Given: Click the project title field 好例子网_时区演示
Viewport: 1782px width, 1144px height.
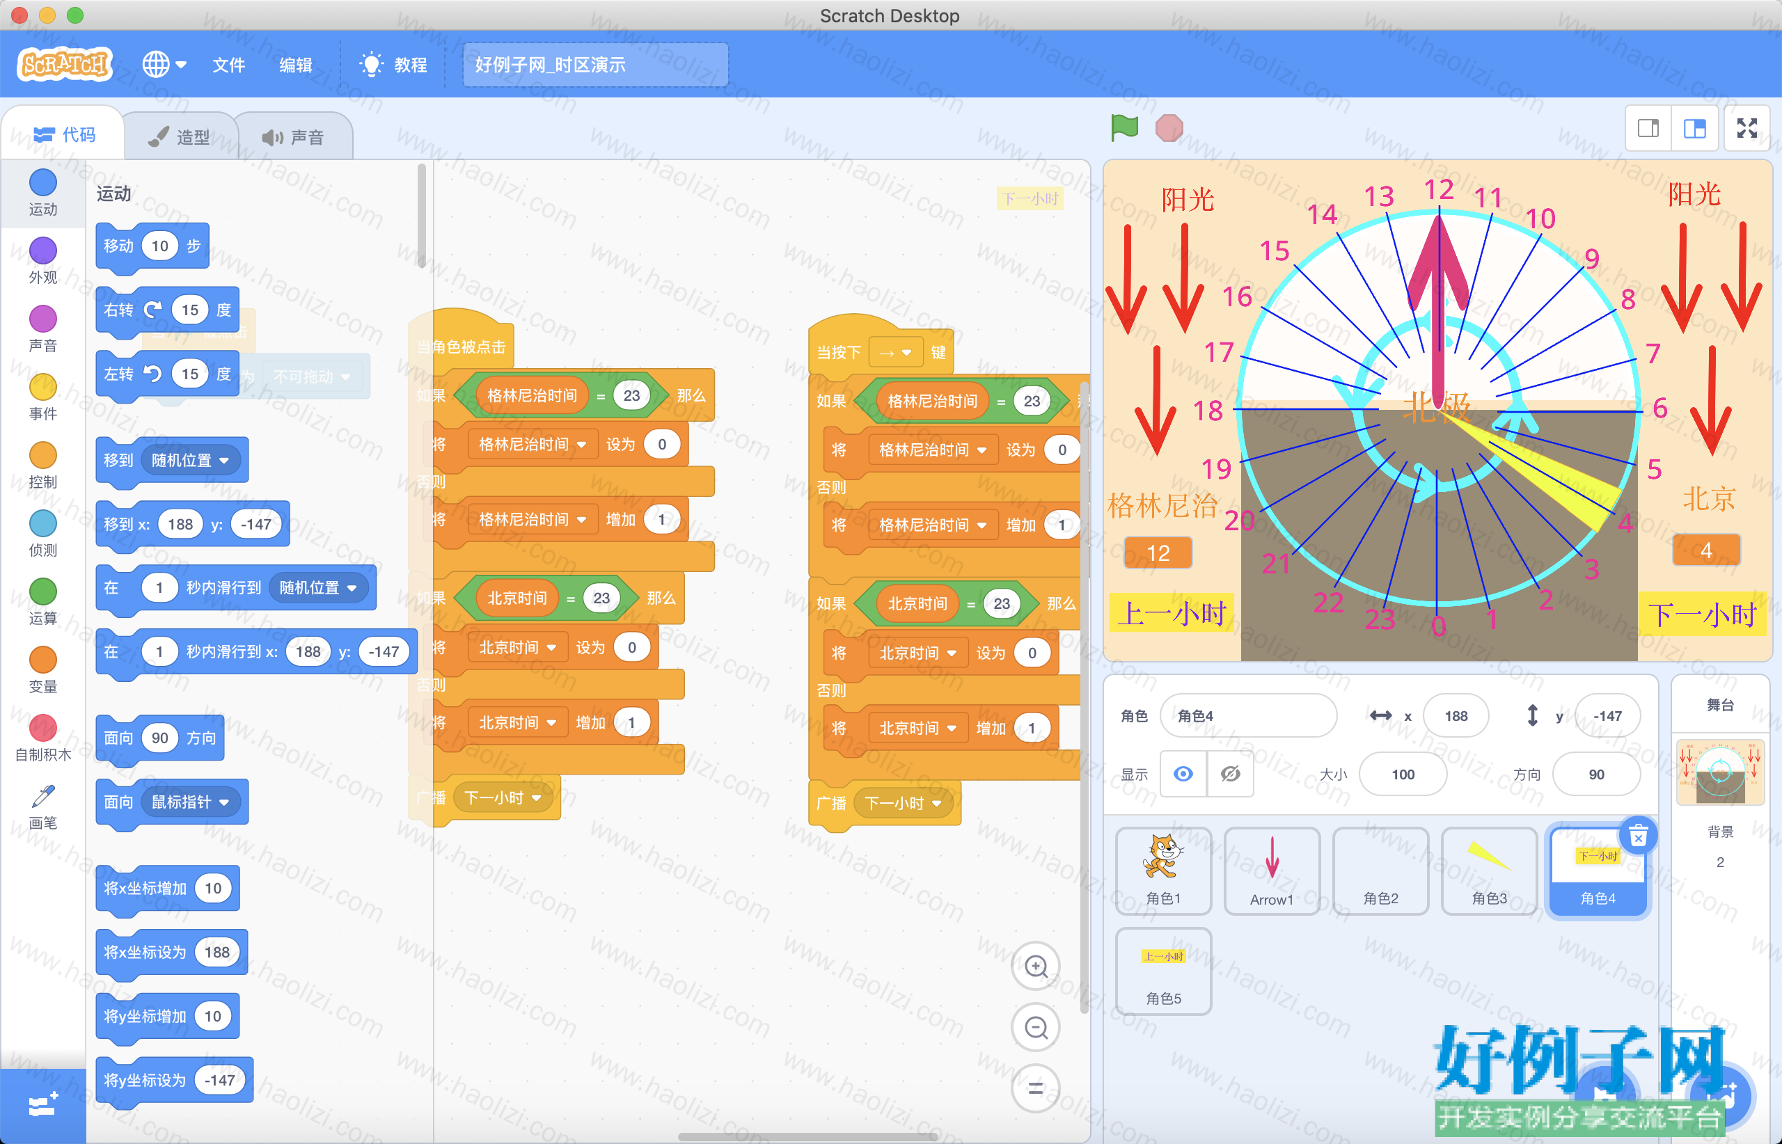Looking at the screenshot, I should 595,65.
